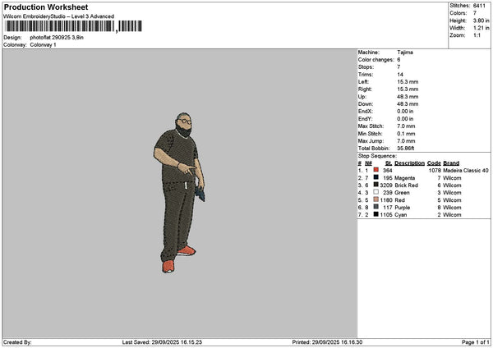Click the 'Stops:' label
The width and height of the screenshot is (493, 348).
click(366, 67)
